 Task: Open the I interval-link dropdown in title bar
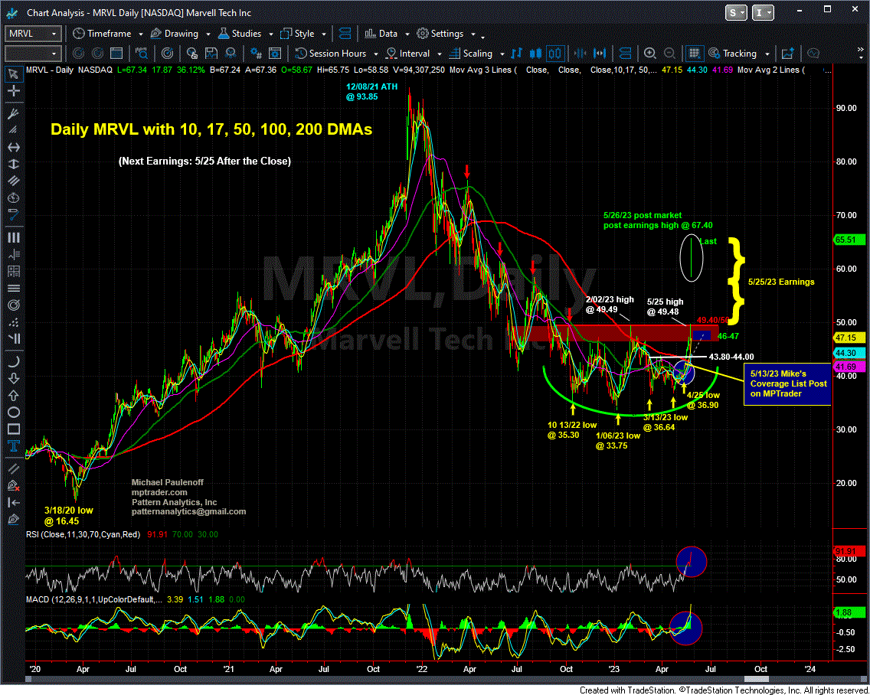point(764,12)
